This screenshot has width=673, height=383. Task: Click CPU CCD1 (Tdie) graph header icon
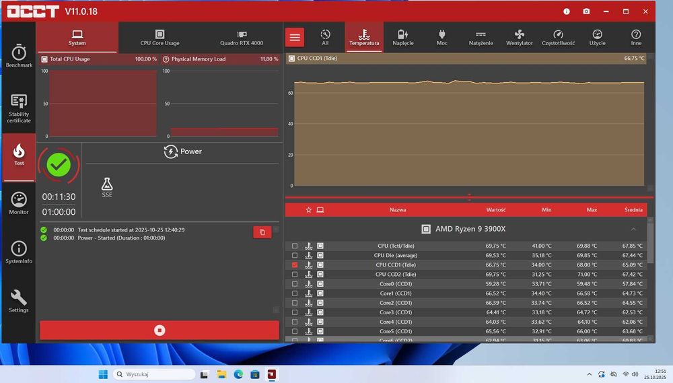click(291, 59)
